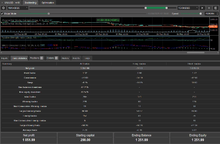Click the Summary column header
Image resolution: width=220 pixels, height=144 pixels.
point(7,64)
